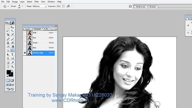192x108 pixels.
Task: Select the Lasso tool
Action: coord(8,31)
